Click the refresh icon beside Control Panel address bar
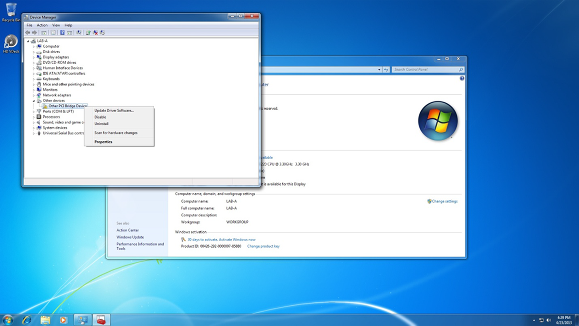 [386, 69]
